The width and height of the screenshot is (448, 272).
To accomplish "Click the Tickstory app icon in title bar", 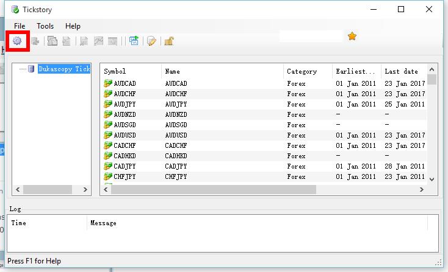I will pos(15,9).
